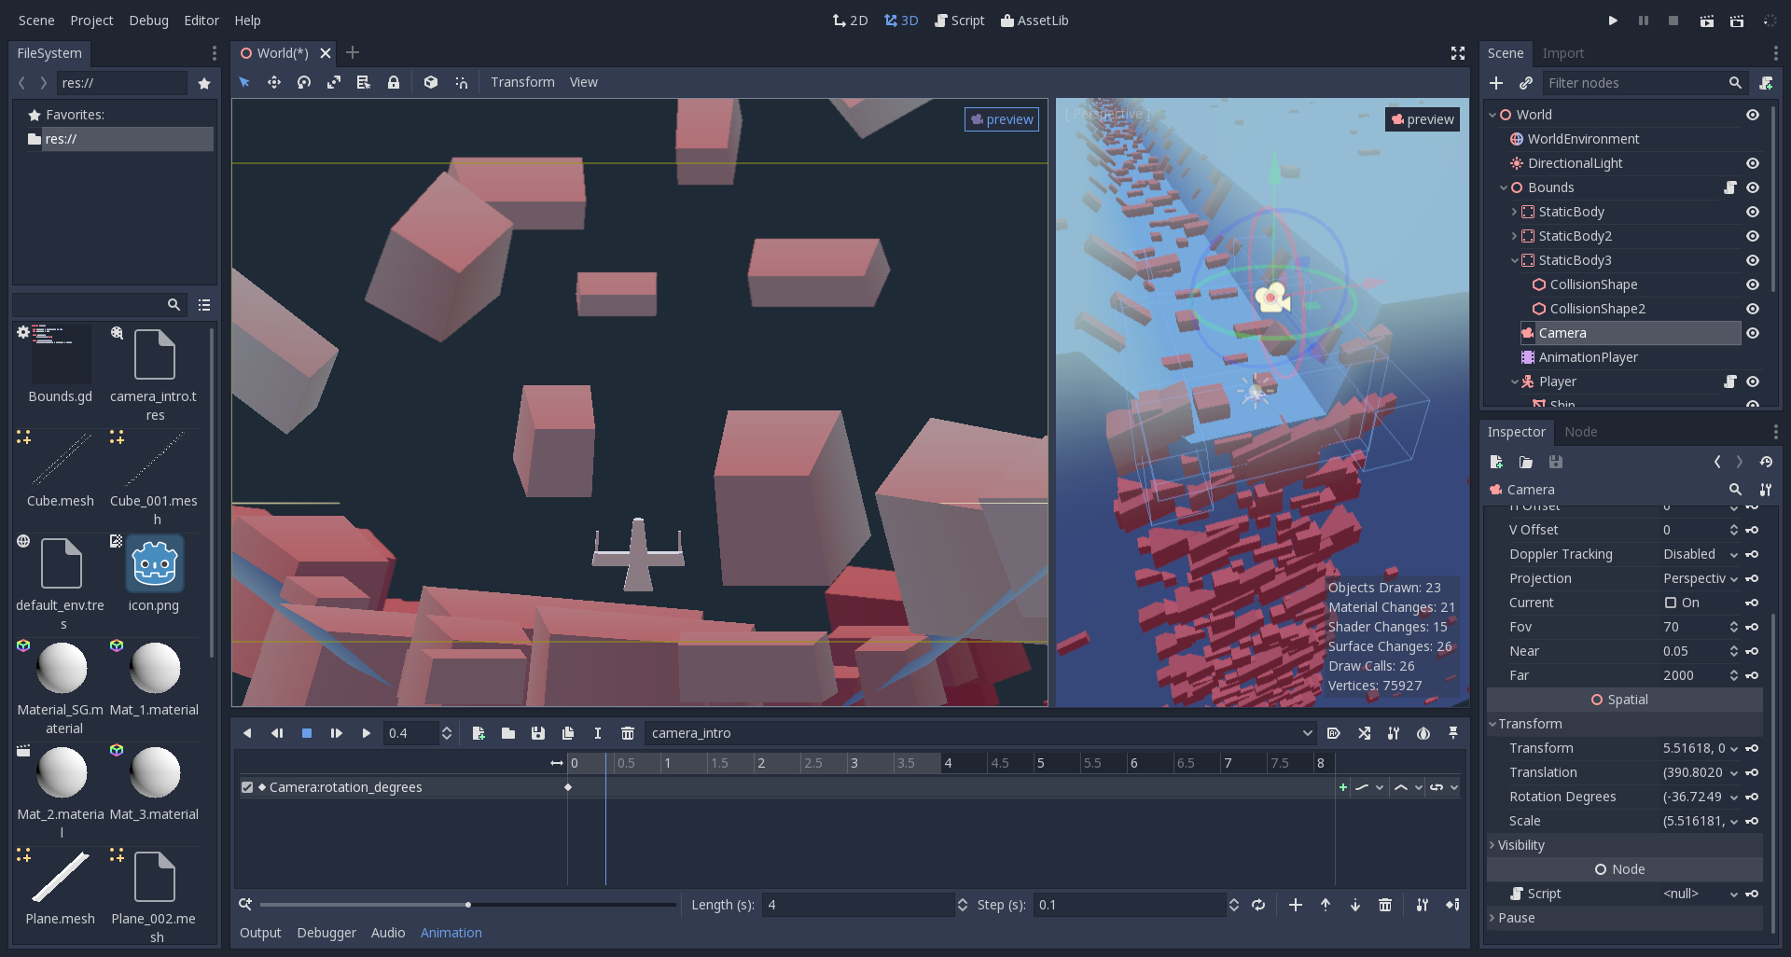Play animation forward from current position
The image size is (1791, 957).
tap(367, 733)
